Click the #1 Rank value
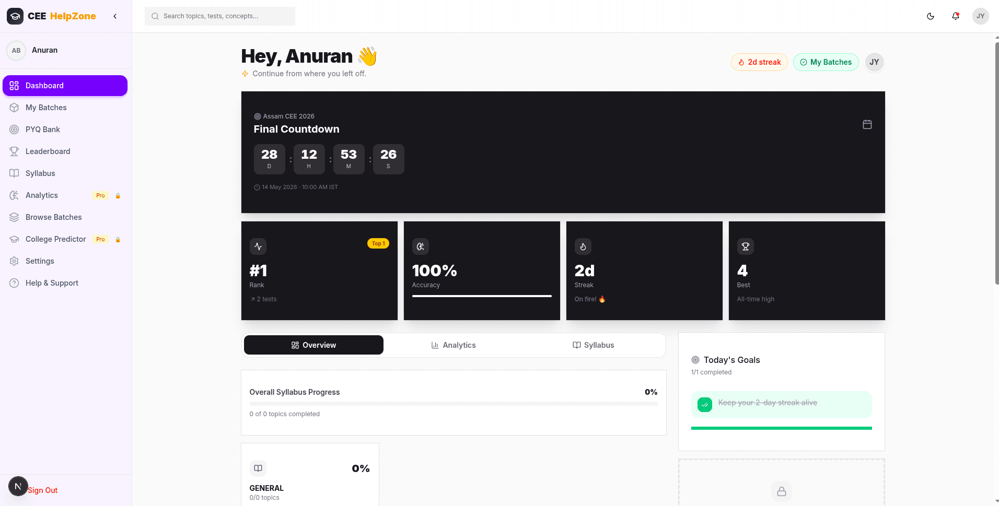 pos(258,270)
